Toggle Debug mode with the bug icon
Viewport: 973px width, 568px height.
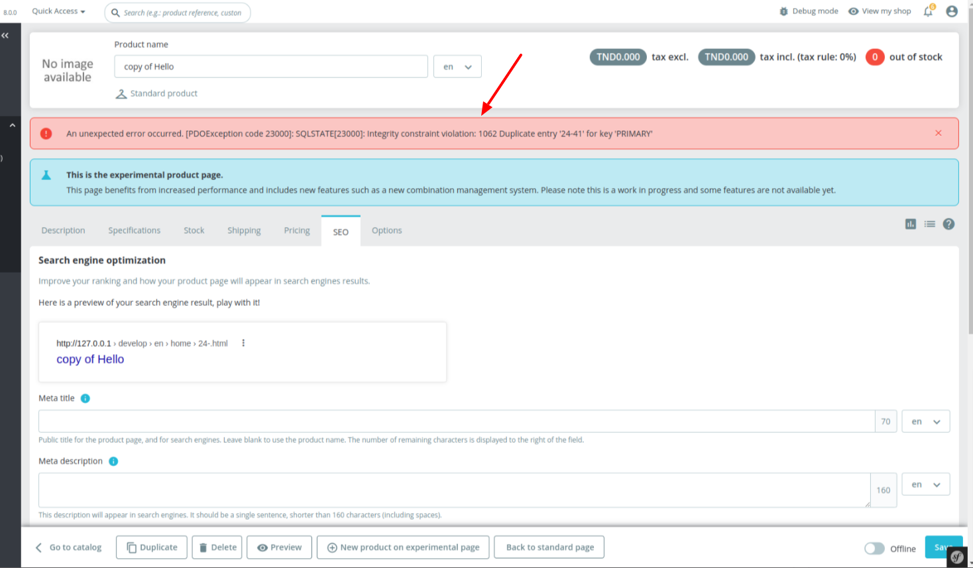tap(783, 11)
